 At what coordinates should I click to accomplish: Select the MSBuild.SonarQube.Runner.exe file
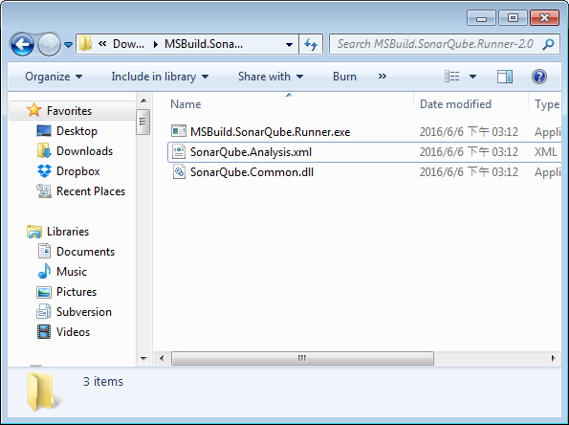click(x=270, y=131)
